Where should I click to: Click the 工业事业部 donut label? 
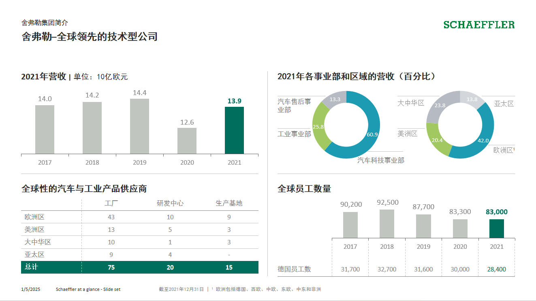click(295, 134)
